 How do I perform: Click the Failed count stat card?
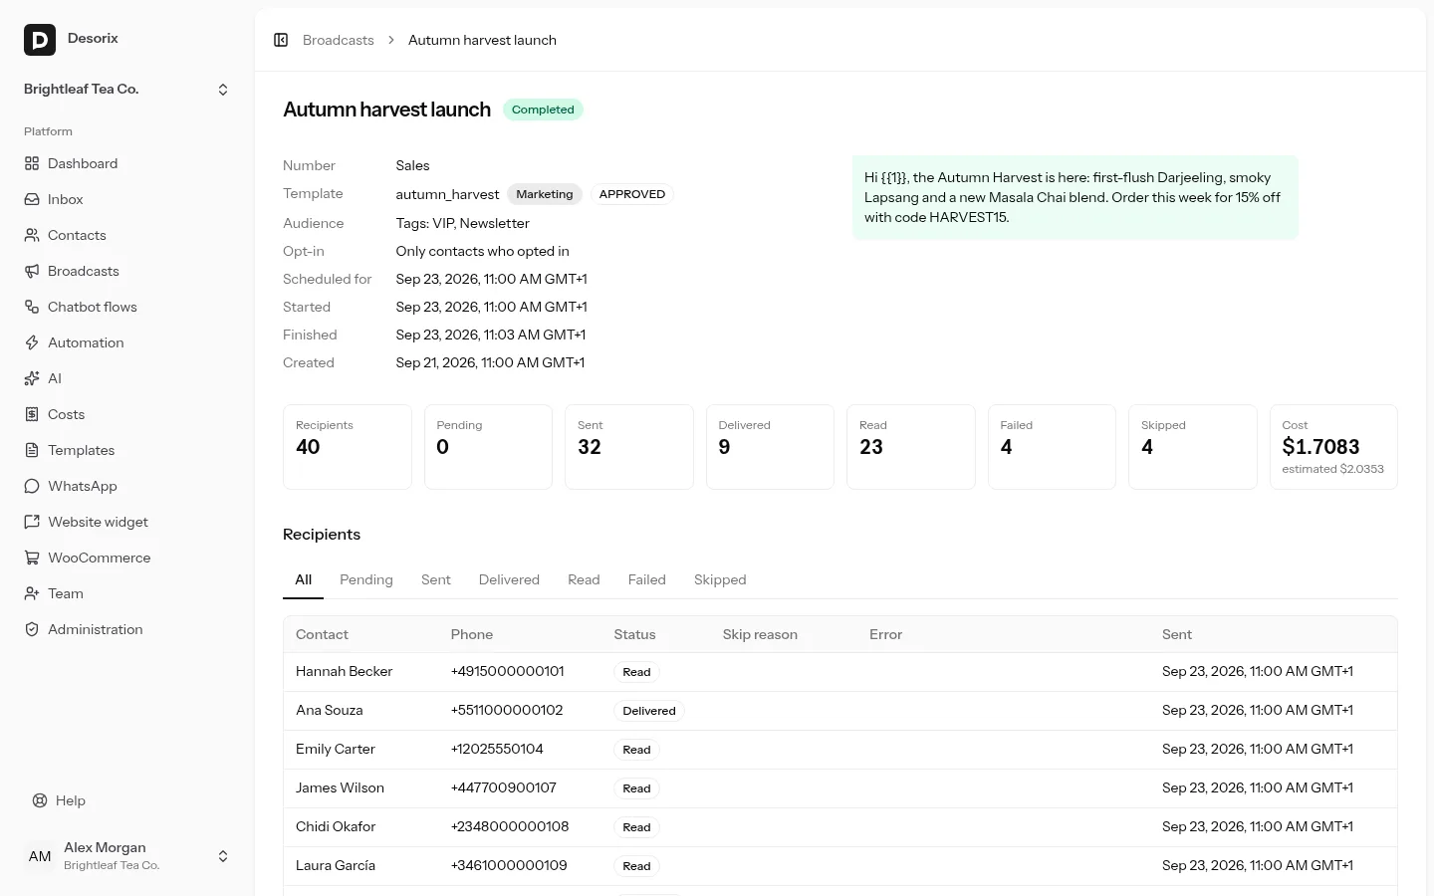(x=1052, y=447)
